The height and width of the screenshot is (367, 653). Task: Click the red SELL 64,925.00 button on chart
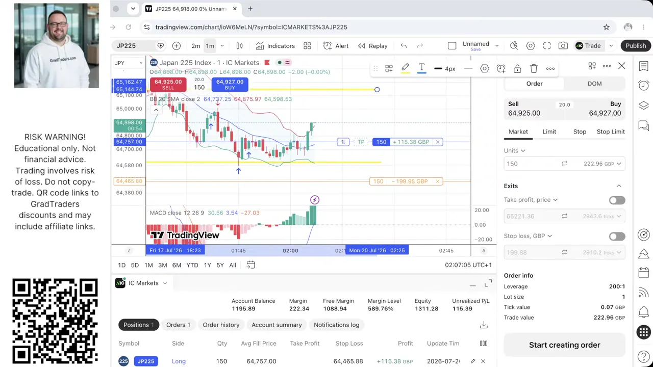tap(168, 85)
